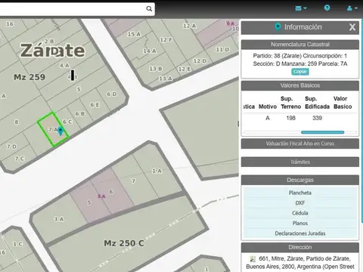Screen dimensions: 363x272
Task: Collapse the Valores Básicos section header
Action: [x=300, y=85]
